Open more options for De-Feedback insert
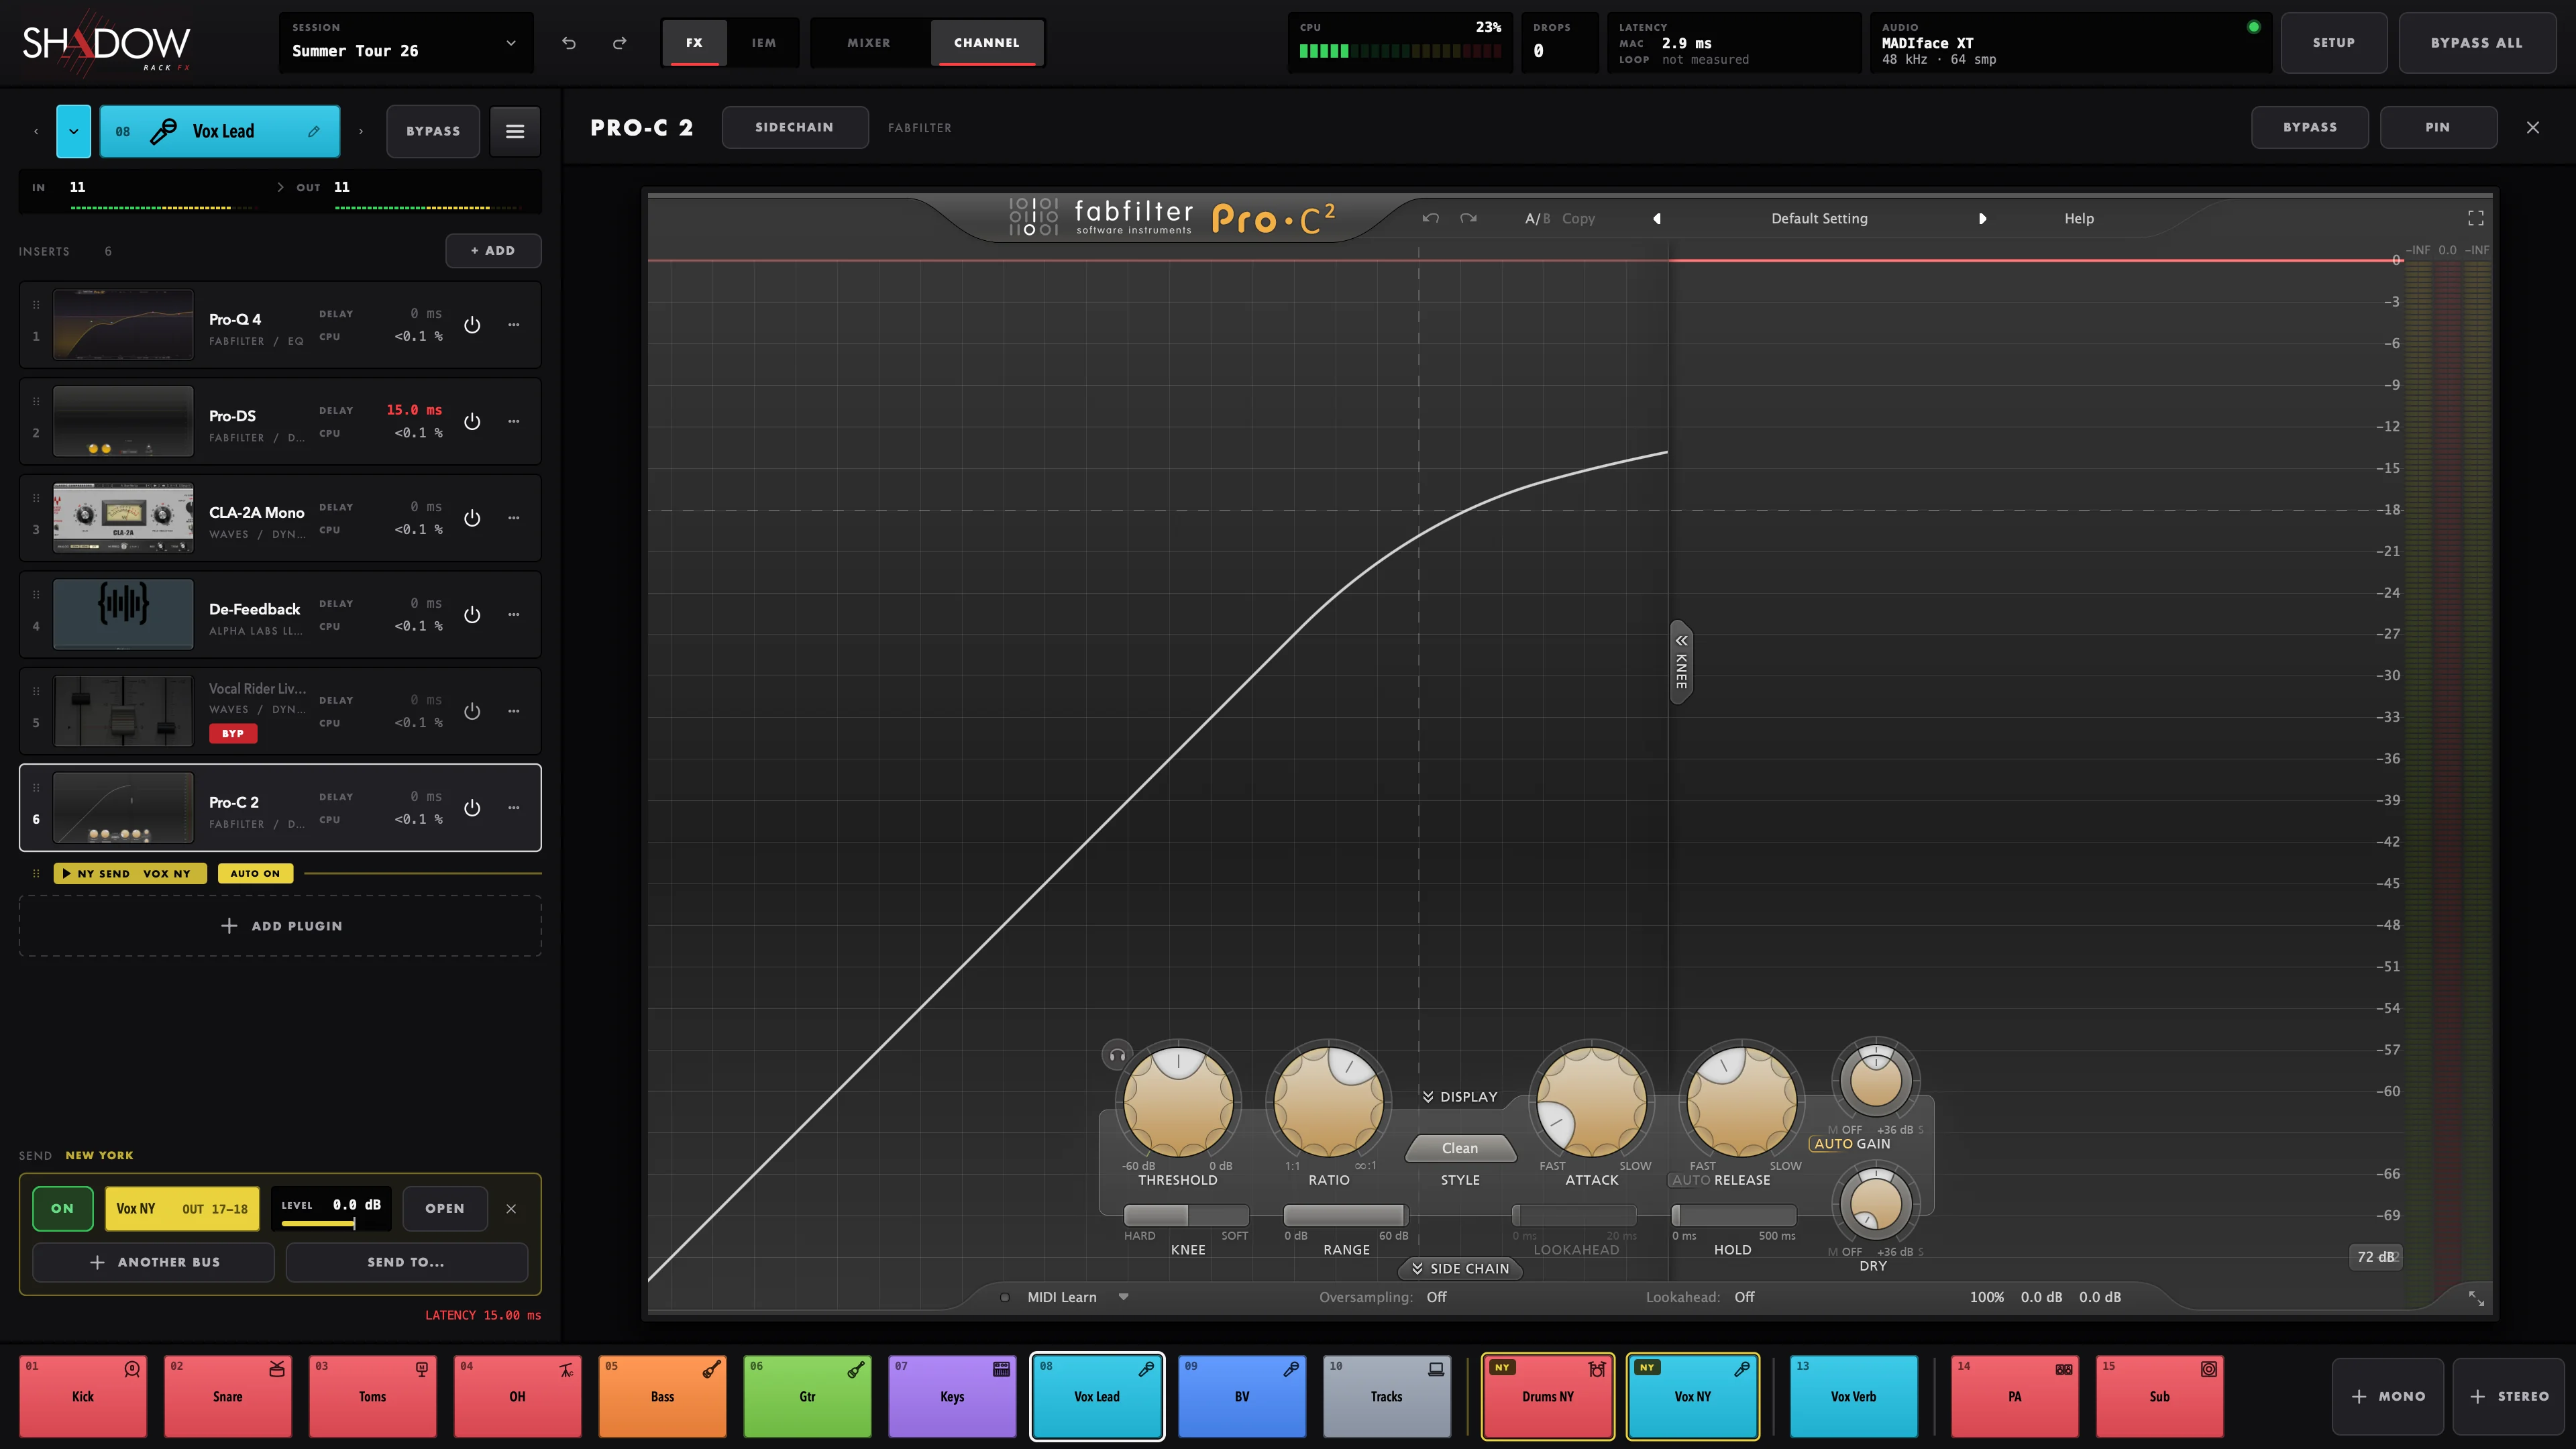Image resolution: width=2576 pixels, height=1449 pixels. click(x=514, y=615)
